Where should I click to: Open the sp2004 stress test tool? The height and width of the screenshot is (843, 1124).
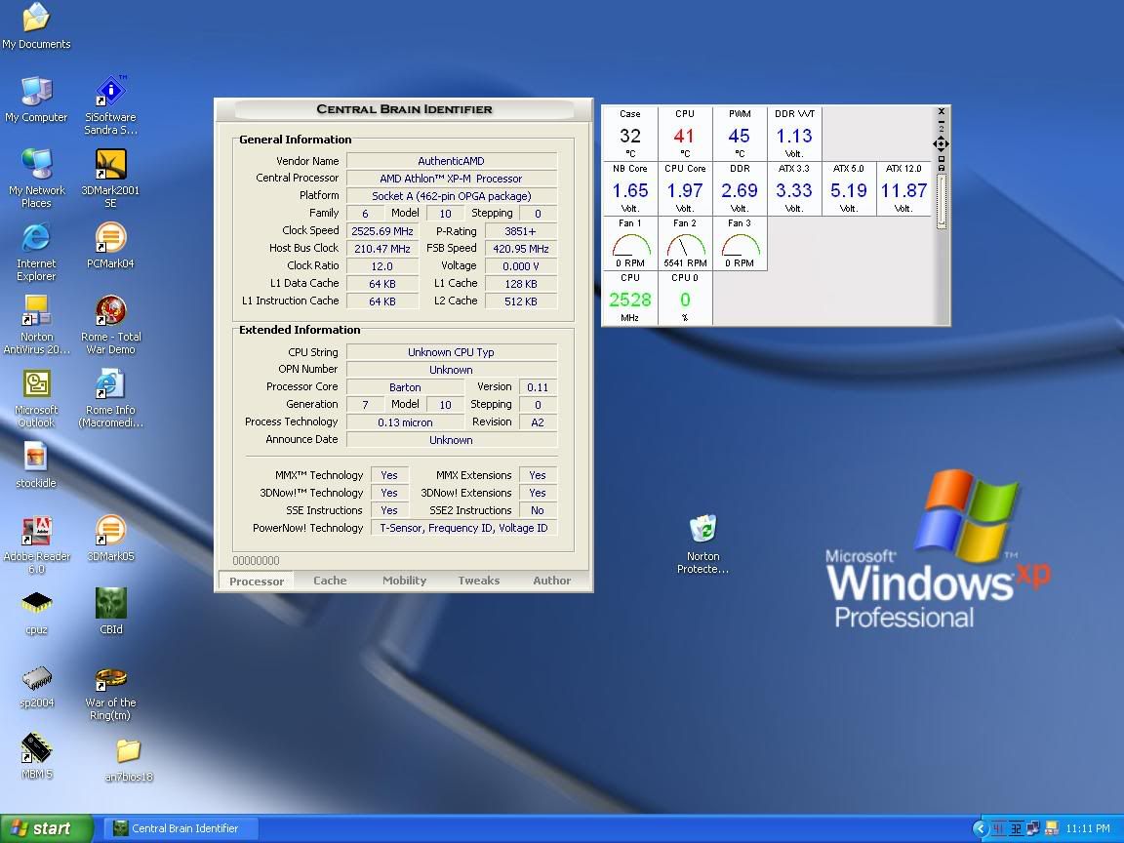(x=35, y=682)
